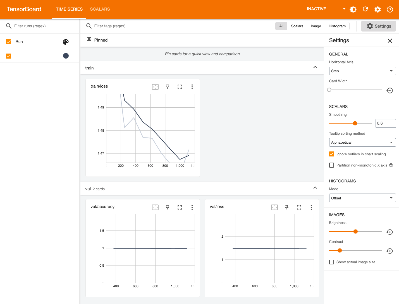Screen dimensions: 399x304
Task: Open val/accuracy card more options menu
Action: [x=192, y=207]
